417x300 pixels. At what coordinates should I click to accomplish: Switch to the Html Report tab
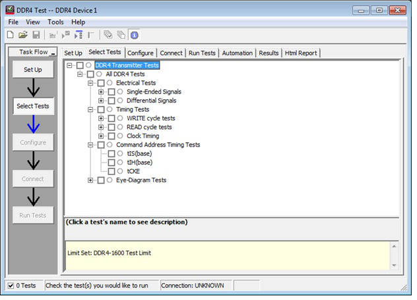pyautogui.click(x=302, y=53)
